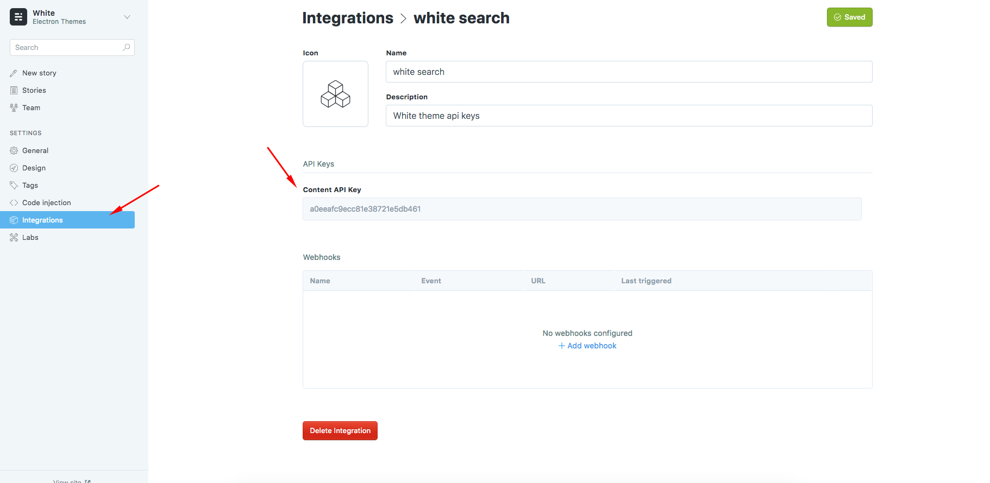
Task: Click the White site logo icon
Action: [18, 17]
